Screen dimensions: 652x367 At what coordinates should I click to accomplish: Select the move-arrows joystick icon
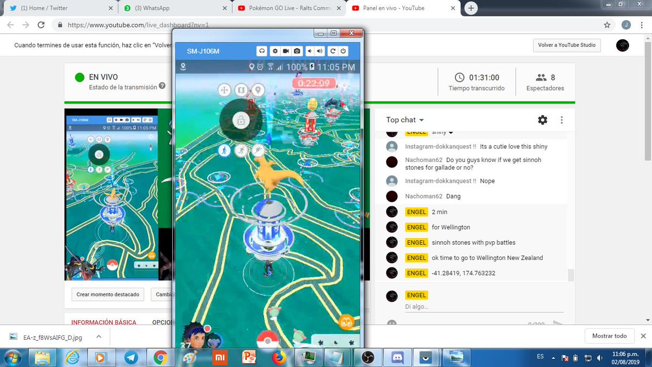(x=224, y=90)
